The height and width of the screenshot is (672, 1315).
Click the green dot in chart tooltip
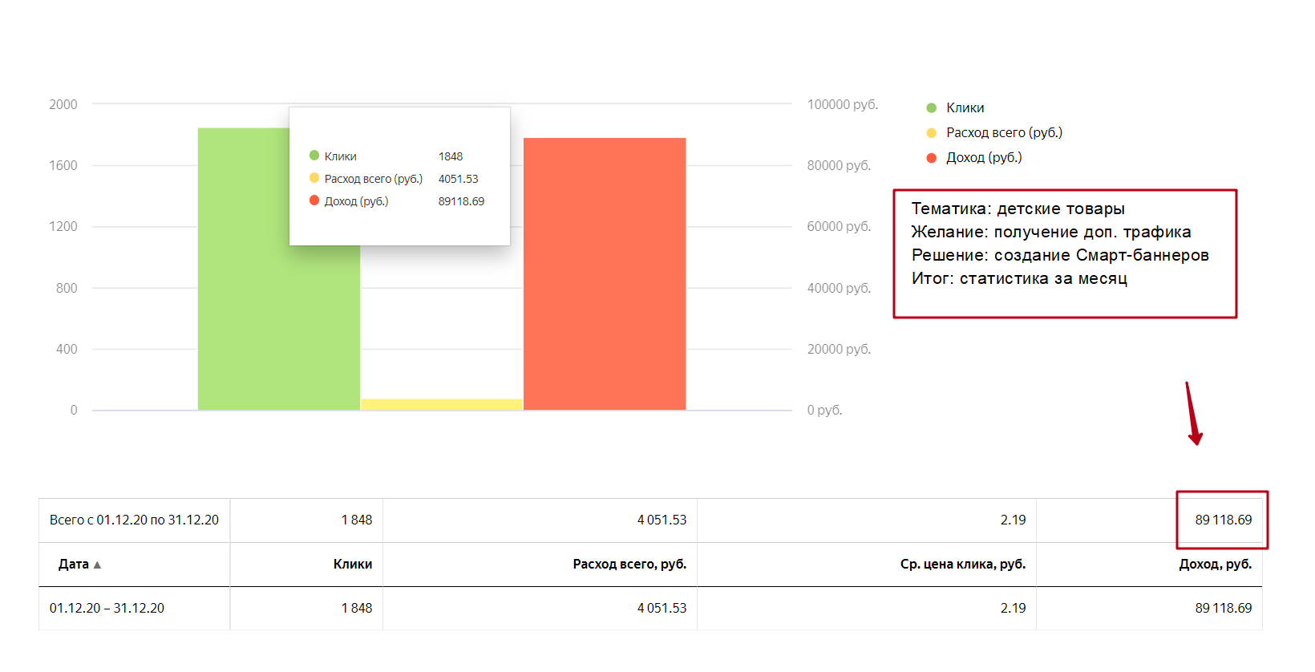point(314,156)
